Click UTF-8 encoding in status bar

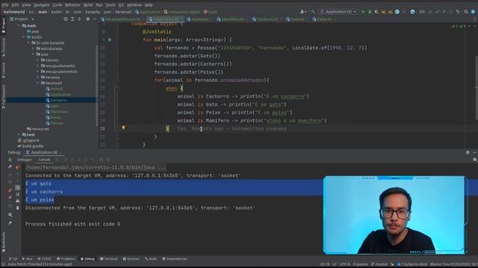click(x=345, y=264)
